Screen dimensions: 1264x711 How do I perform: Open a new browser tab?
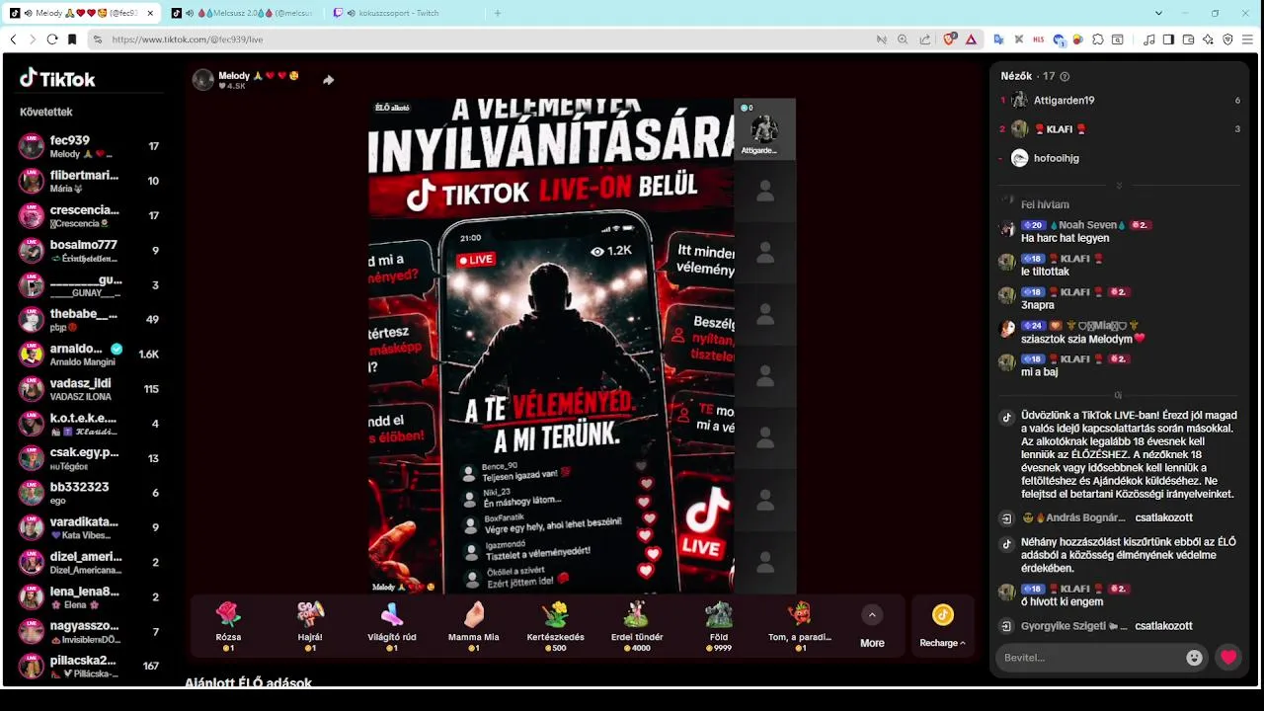click(498, 13)
